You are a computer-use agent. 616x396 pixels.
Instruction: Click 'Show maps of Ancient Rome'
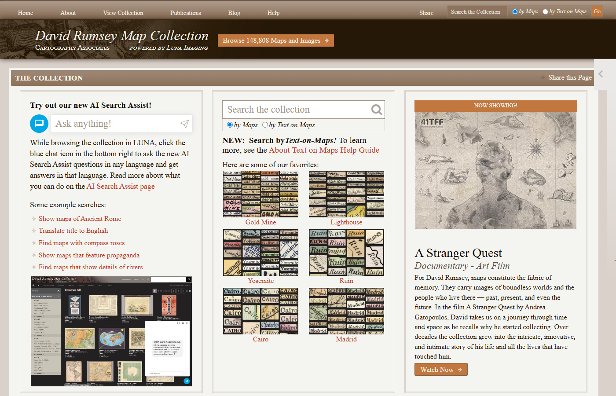click(x=80, y=219)
